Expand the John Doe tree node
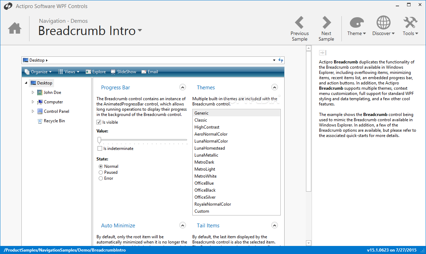 [33, 92]
